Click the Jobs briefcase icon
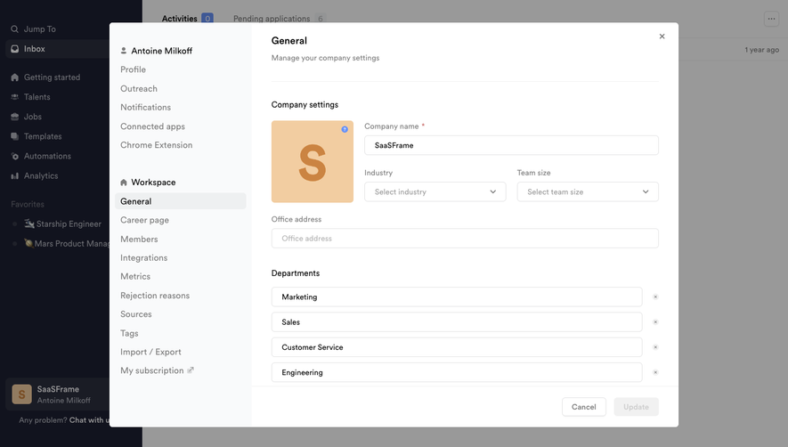Viewport: 788px width, 447px height. point(14,117)
